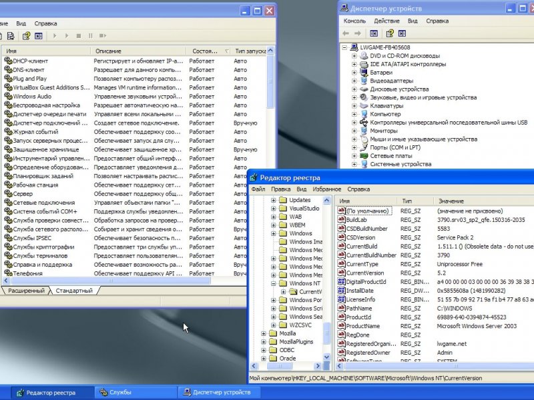Select the WBEM key in the registry tree
The width and height of the screenshot is (534, 400).
pos(297,225)
